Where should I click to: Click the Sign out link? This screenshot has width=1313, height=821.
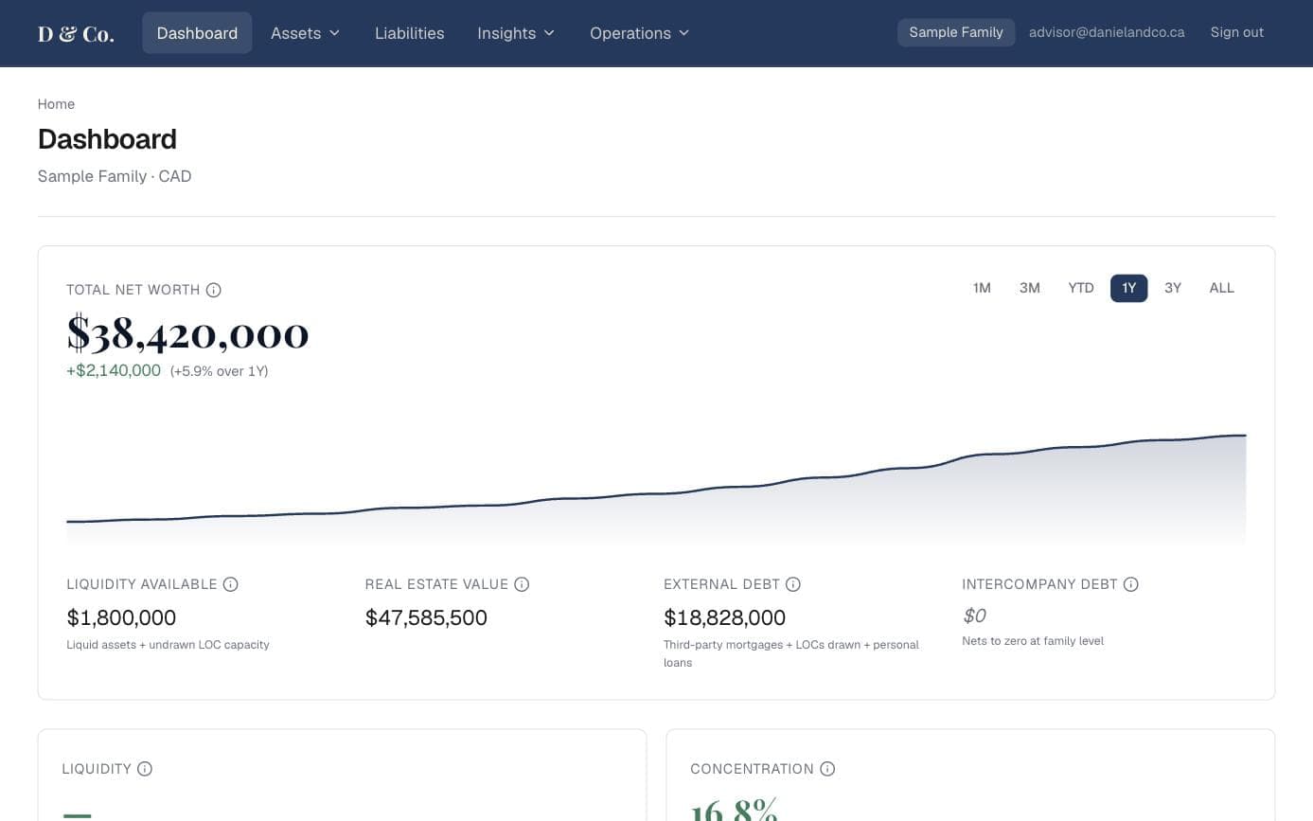[1237, 32]
